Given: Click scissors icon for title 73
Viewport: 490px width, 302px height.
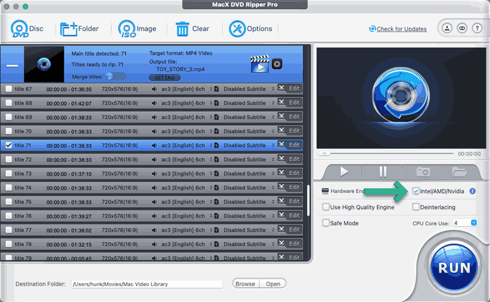Looking at the screenshot, I should [282, 173].
